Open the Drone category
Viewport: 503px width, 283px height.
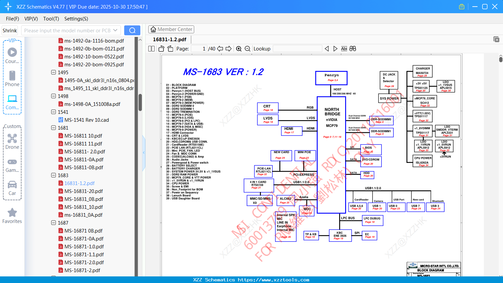tap(12, 141)
